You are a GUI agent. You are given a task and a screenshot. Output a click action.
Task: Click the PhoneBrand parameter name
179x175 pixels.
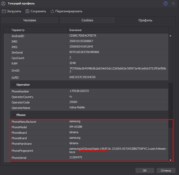[19, 138]
